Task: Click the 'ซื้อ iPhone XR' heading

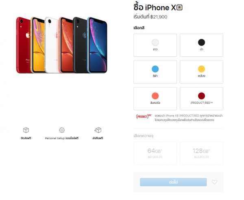Action: pos(158,7)
